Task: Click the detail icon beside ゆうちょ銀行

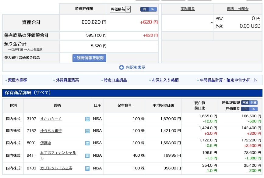Action: (87, 131)
